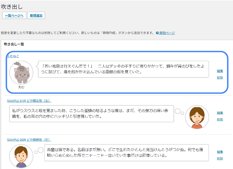Screen dimensions: 233x169
Task: Open the 解説ページ help link
Action: tap(167, 33)
